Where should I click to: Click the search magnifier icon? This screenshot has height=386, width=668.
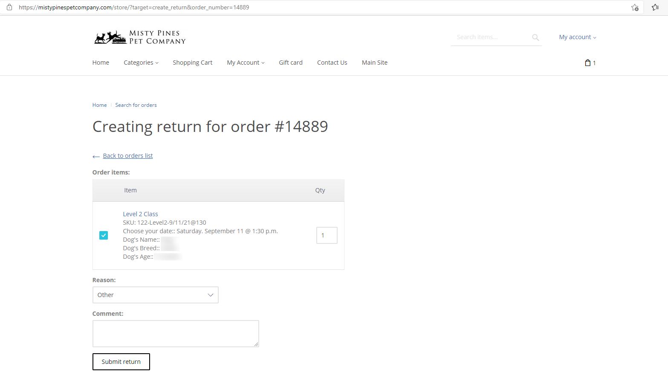click(x=535, y=37)
